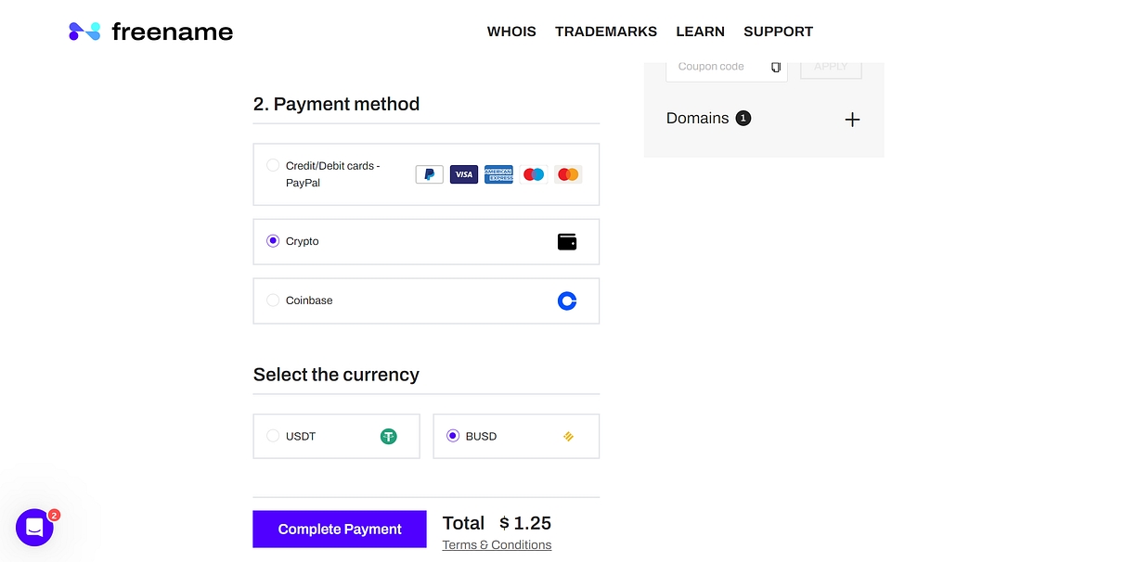The width and height of the screenshot is (1137, 562).
Task: Select Credit/Debit cards - PayPal radio button
Action: 273,166
